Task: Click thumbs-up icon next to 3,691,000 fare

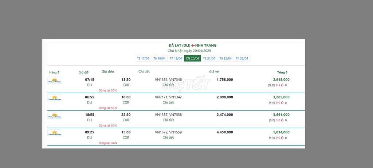Action: [x=282, y=120]
